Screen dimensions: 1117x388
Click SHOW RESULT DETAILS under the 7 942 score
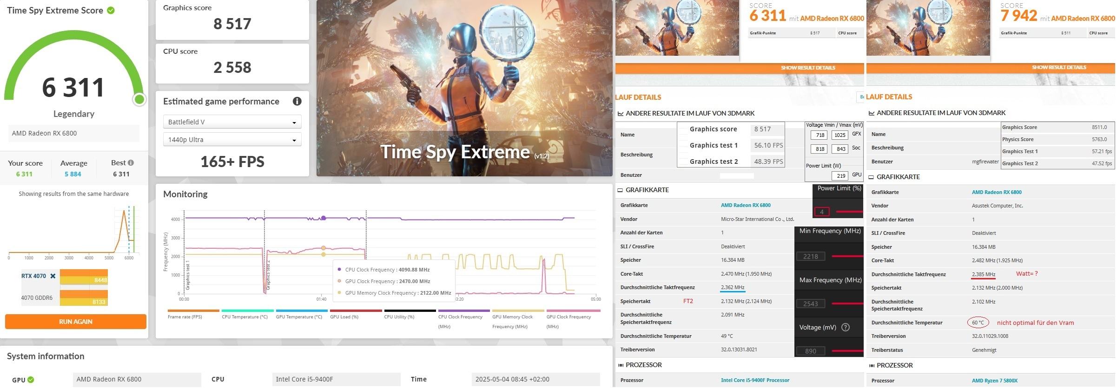pyautogui.click(x=1059, y=67)
